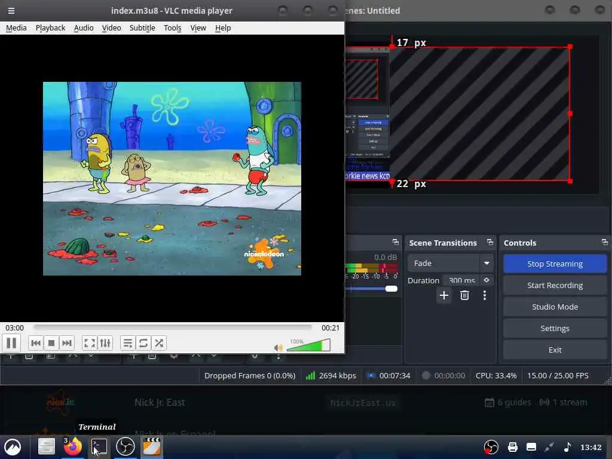The height and width of the screenshot is (459, 612).
Task: Toggle the VLC remaining time label 00:21
Action: [x=330, y=328]
